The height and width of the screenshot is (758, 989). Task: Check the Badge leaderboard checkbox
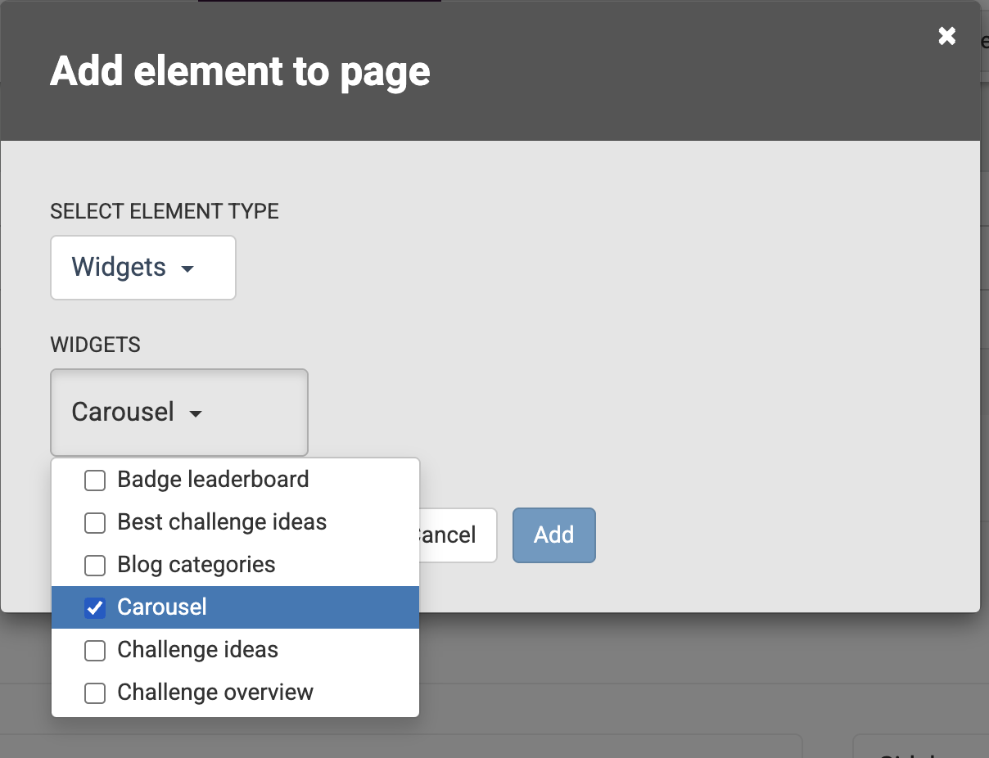click(x=95, y=481)
